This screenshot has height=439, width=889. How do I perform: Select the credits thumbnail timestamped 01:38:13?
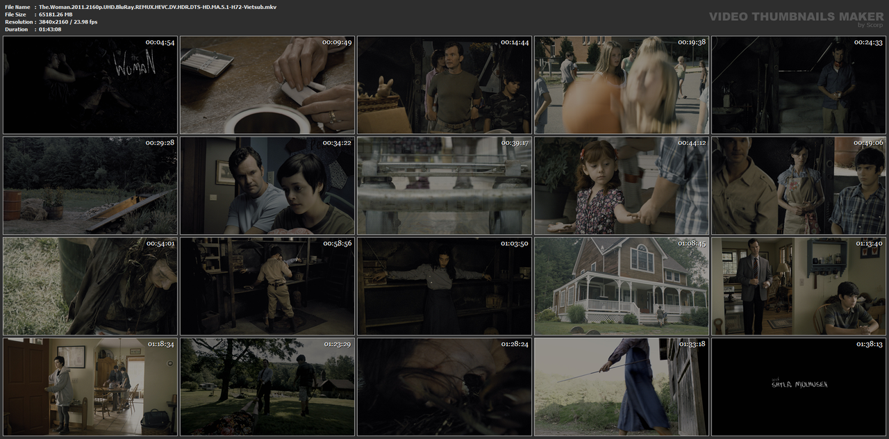point(799,387)
